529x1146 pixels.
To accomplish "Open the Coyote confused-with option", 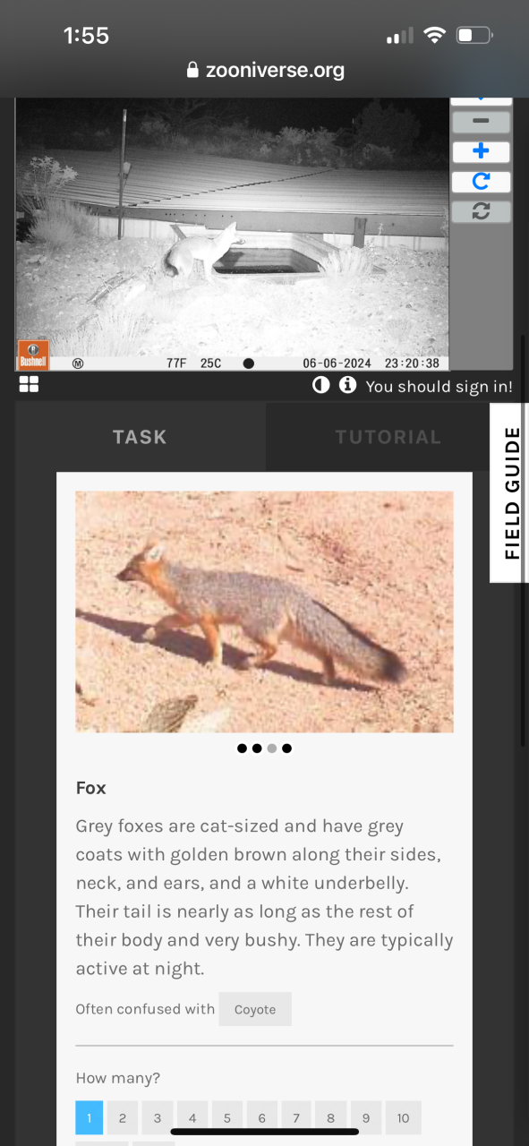I will pos(255,1009).
